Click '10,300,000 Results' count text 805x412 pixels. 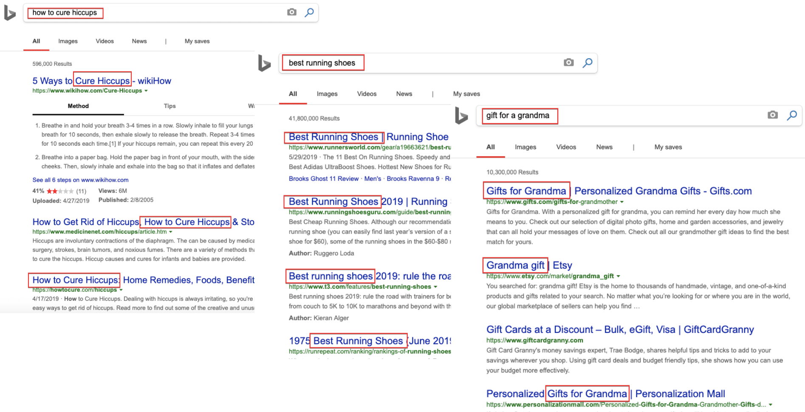(512, 172)
